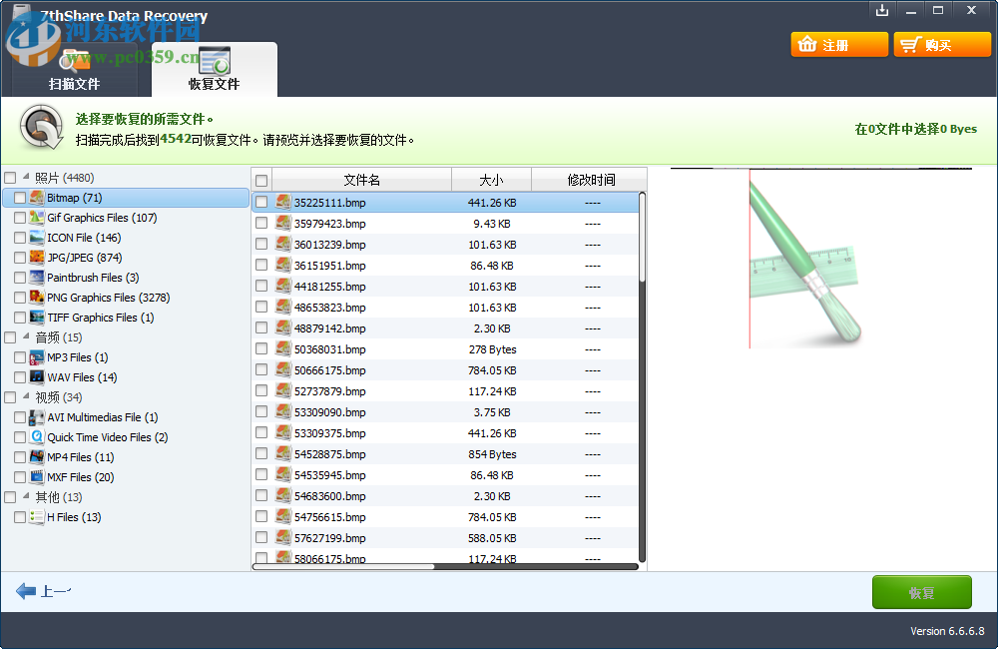Click the download icon in the title bar

pos(882,11)
